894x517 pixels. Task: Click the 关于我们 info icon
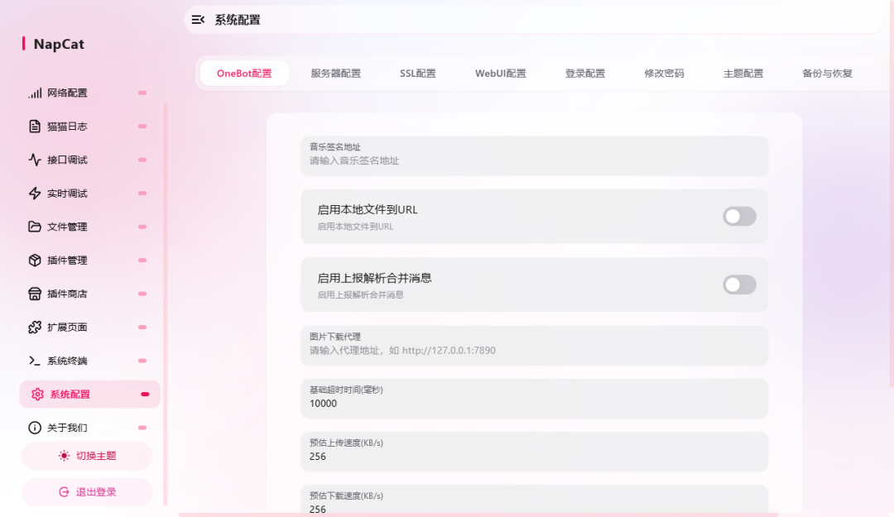coord(35,428)
